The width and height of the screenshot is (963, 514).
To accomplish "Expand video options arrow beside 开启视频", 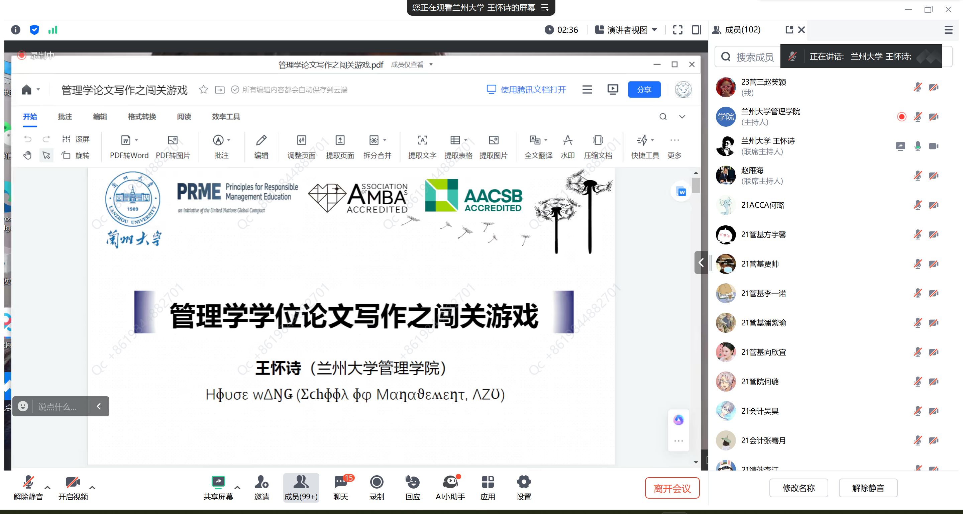I will tap(92, 488).
